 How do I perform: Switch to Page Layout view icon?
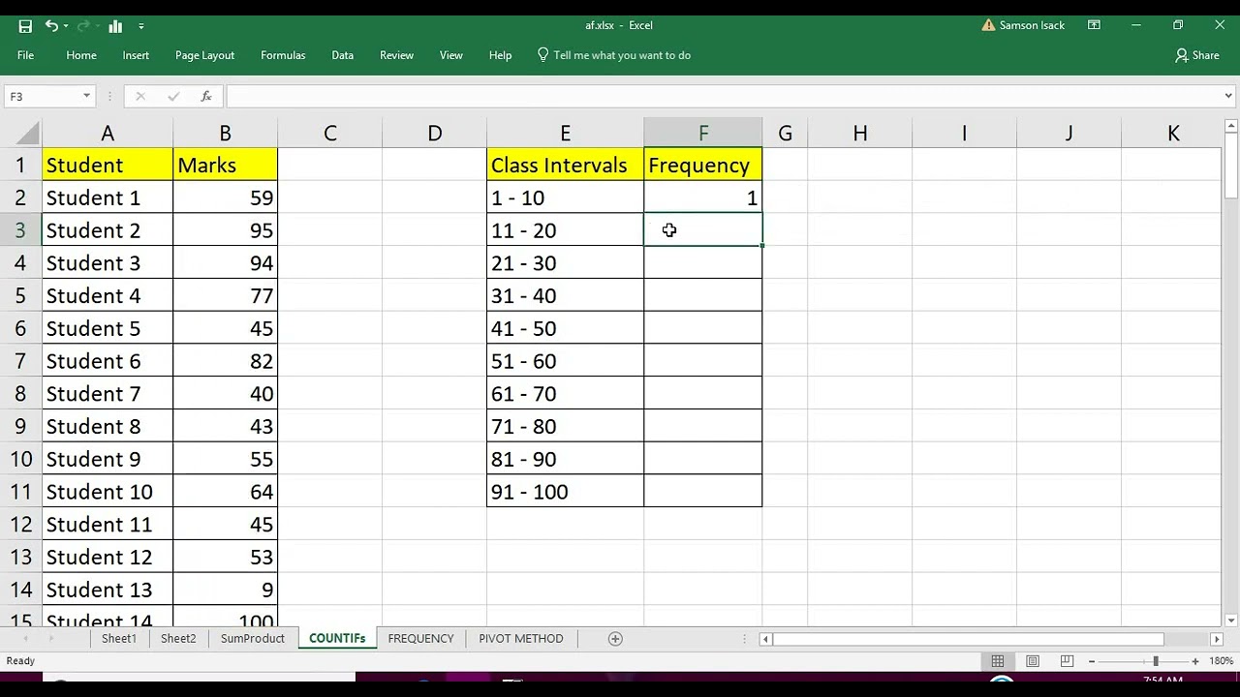tap(1032, 661)
